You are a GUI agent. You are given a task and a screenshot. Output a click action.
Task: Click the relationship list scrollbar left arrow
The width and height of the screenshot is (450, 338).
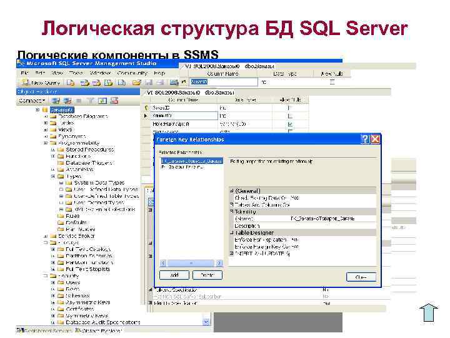tap(163, 263)
